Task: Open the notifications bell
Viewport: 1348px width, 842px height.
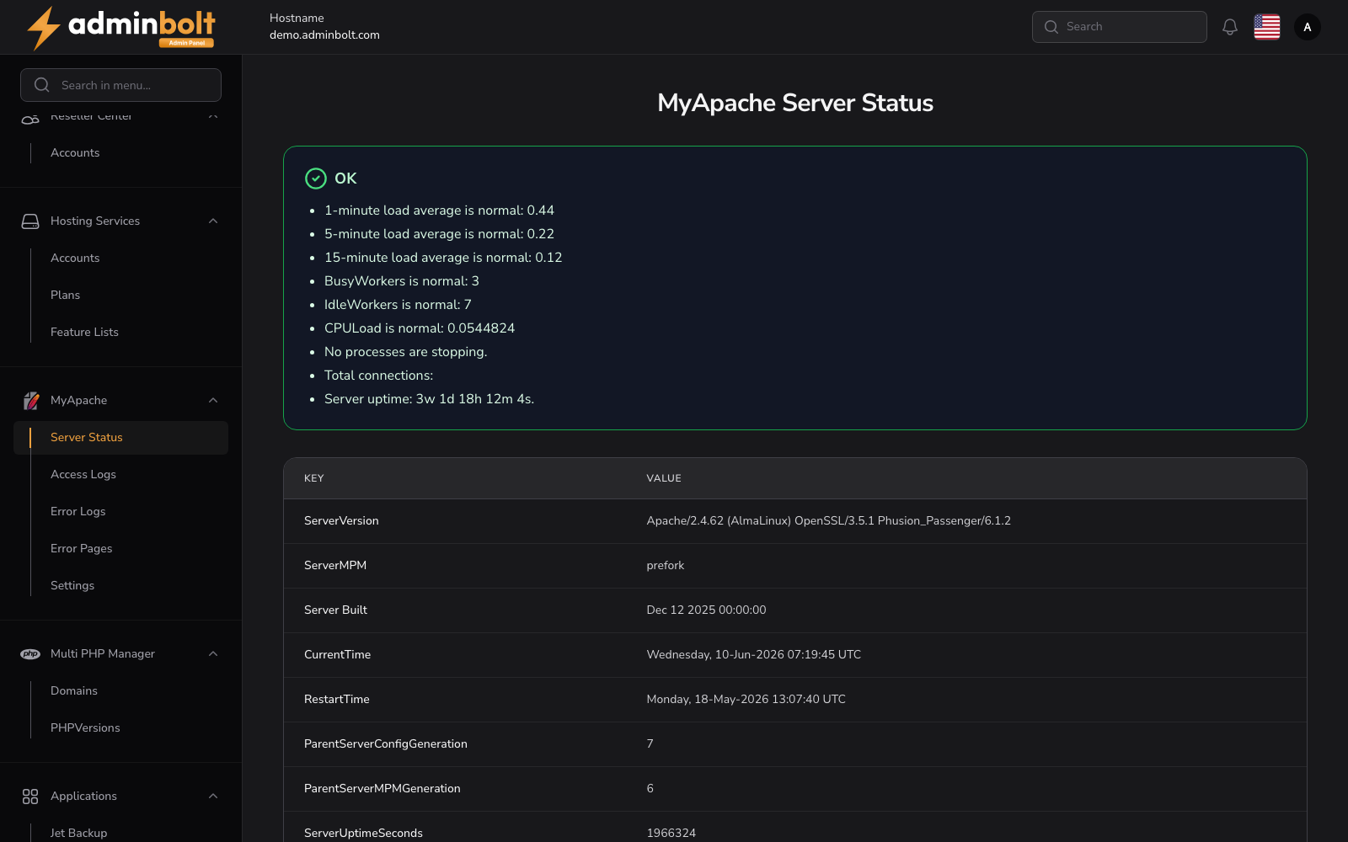Action: coord(1230,27)
